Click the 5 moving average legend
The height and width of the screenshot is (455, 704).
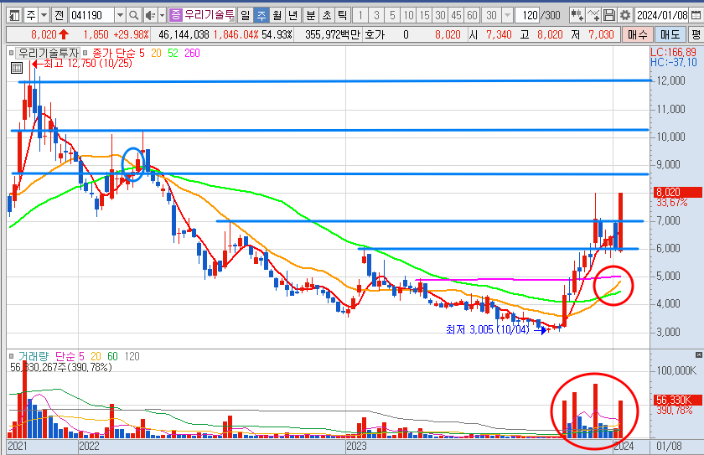142,53
